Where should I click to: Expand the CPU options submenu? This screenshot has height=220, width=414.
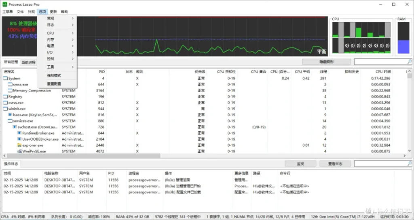point(57,33)
